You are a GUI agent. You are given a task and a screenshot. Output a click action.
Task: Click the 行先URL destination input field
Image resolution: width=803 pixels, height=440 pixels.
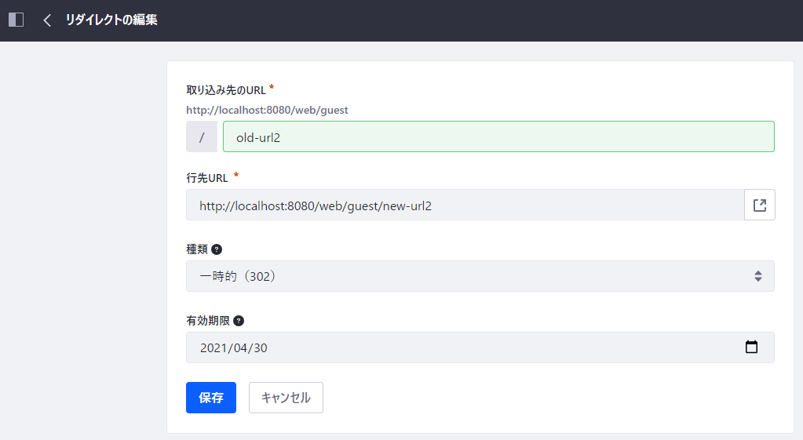465,205
